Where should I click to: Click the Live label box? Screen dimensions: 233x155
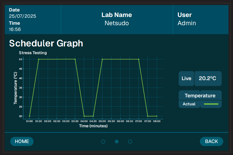186,78
